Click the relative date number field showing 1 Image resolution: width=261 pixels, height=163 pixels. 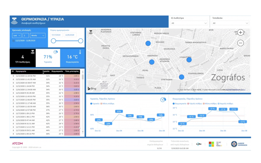click(x=25, y=35)
